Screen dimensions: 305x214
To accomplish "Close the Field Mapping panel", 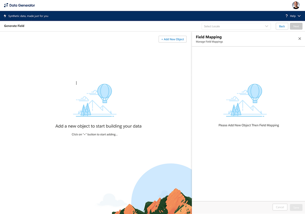I will [299, 39].
